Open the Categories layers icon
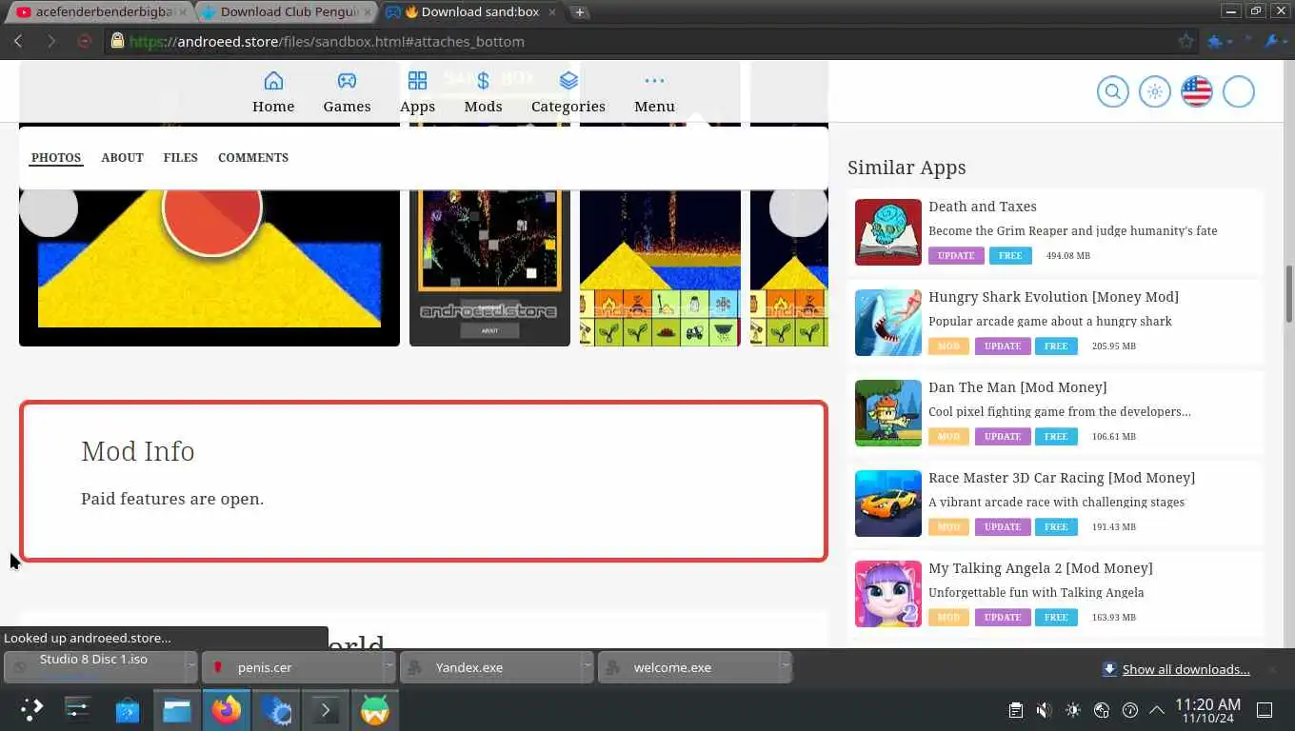The height and width of the screenshot is (731, 1295). click(568, 81)
